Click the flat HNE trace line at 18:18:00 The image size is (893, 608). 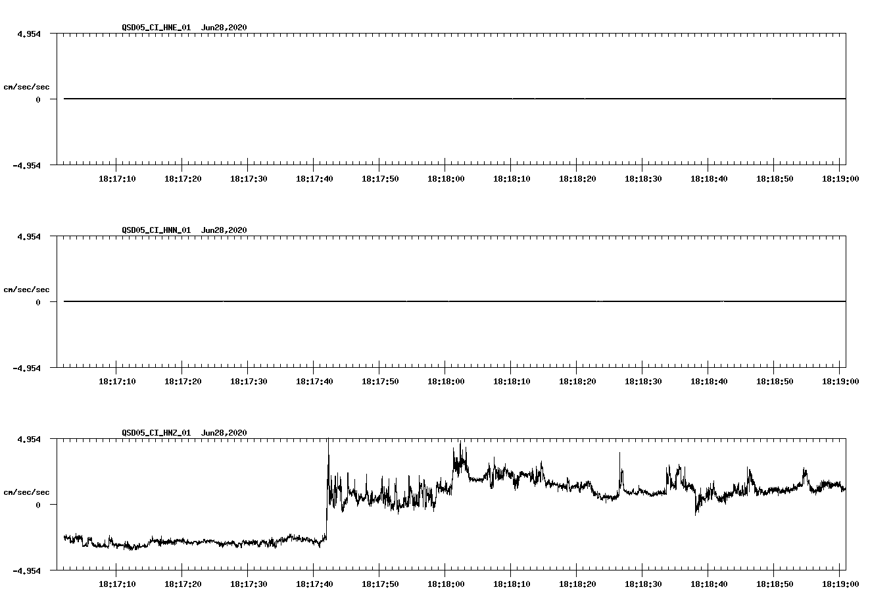pyautogui.click(x=446, y=99)
